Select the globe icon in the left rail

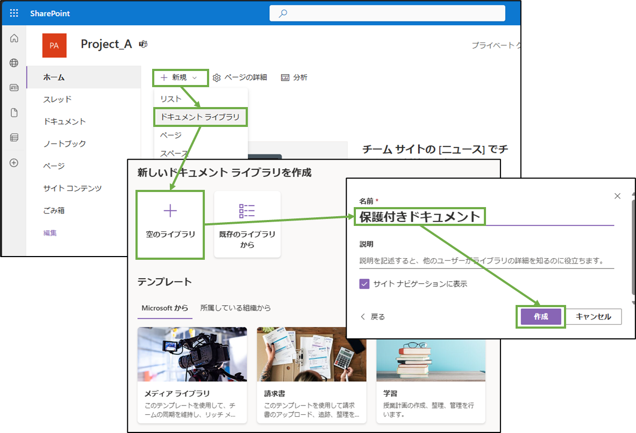13,63
